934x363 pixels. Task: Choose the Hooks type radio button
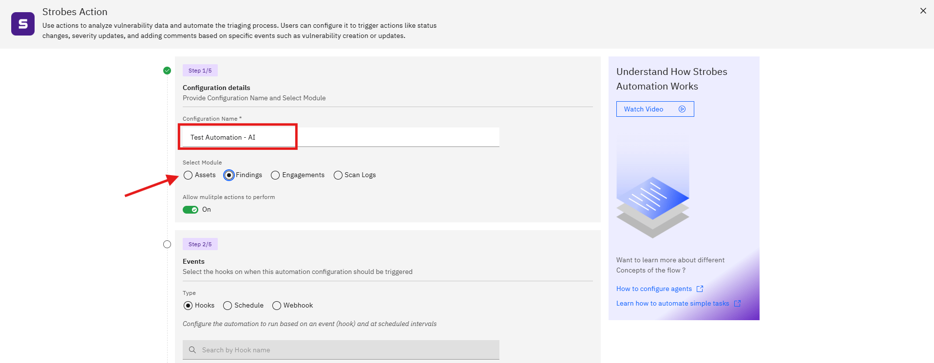[x=188, y=306]
